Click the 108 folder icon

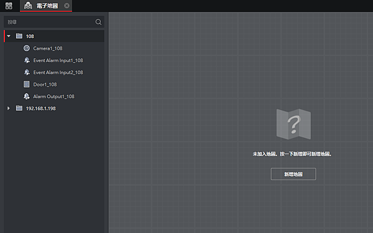[x=19, y=36]
